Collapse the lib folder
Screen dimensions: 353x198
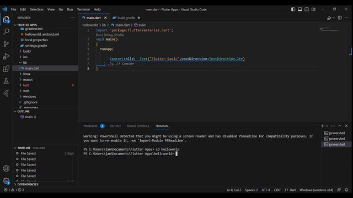(x=25, y=62)
